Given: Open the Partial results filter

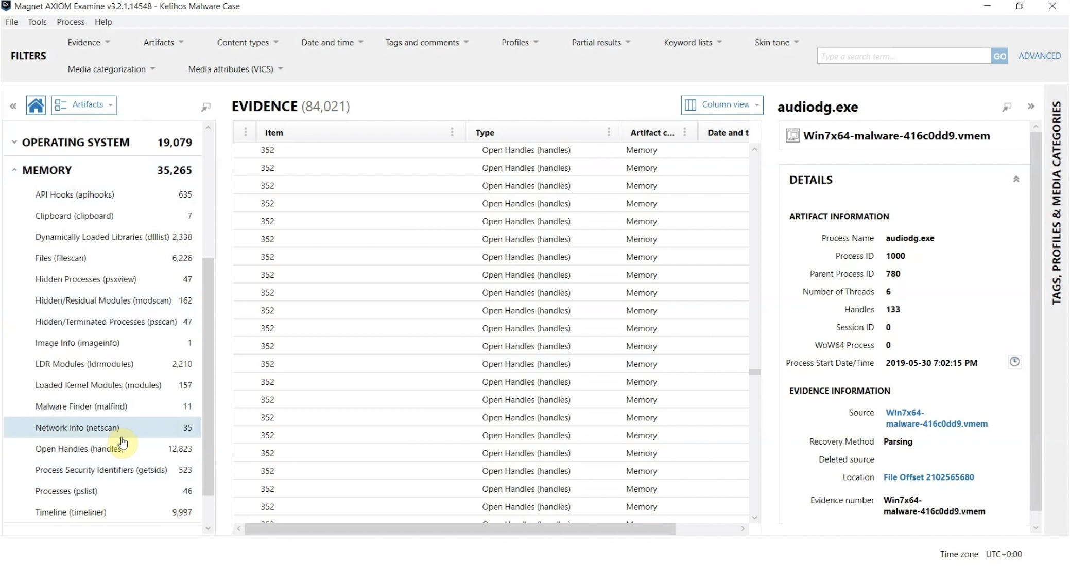Looking at the screenshot, I should [601, 42].
